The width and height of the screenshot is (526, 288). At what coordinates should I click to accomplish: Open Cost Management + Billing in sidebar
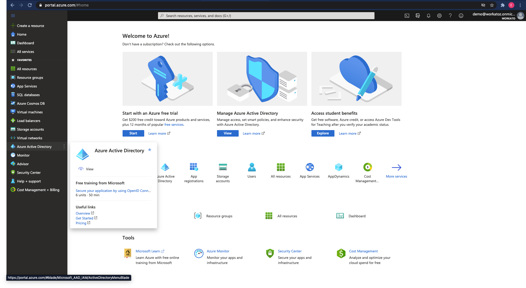click(x=38, y=190)
